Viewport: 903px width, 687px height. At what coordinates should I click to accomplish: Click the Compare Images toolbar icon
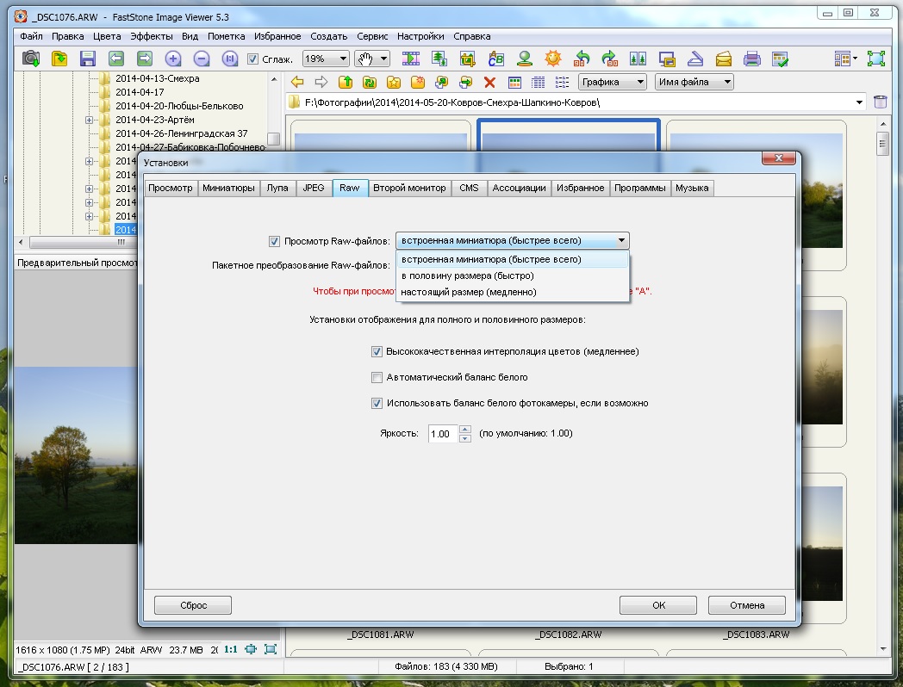click(x=638, y=59)
